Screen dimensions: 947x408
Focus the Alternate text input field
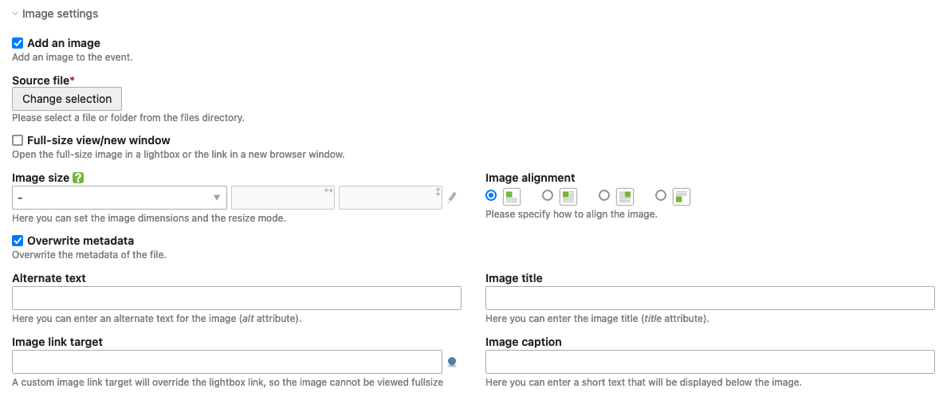click(237, 298)
